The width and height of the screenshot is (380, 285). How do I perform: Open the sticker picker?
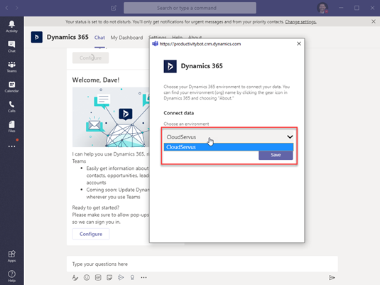(109, 277)
